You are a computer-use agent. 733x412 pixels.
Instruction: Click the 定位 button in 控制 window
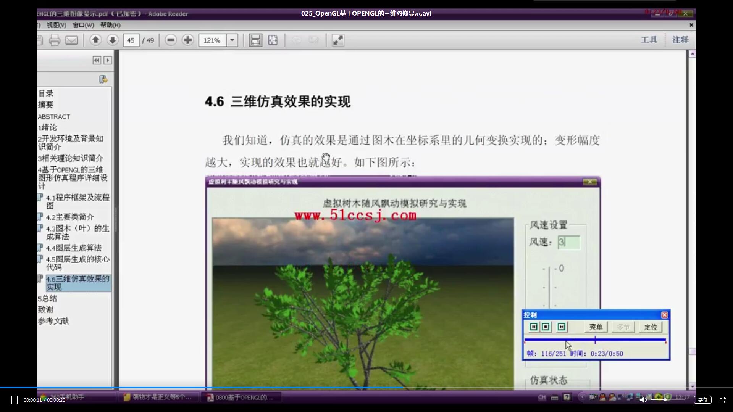[x=651, y=327]
